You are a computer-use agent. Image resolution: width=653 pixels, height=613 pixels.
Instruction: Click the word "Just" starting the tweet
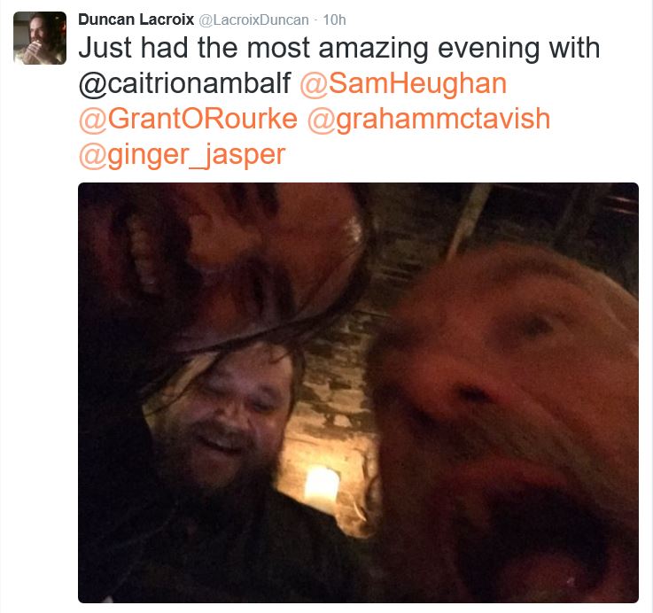click(105, 48)
